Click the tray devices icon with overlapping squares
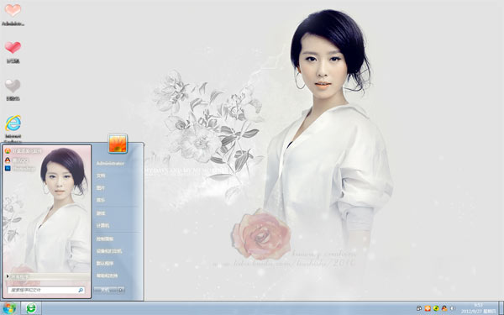The width and height of the screenshot is (504, 315). [x=419, y=308]
